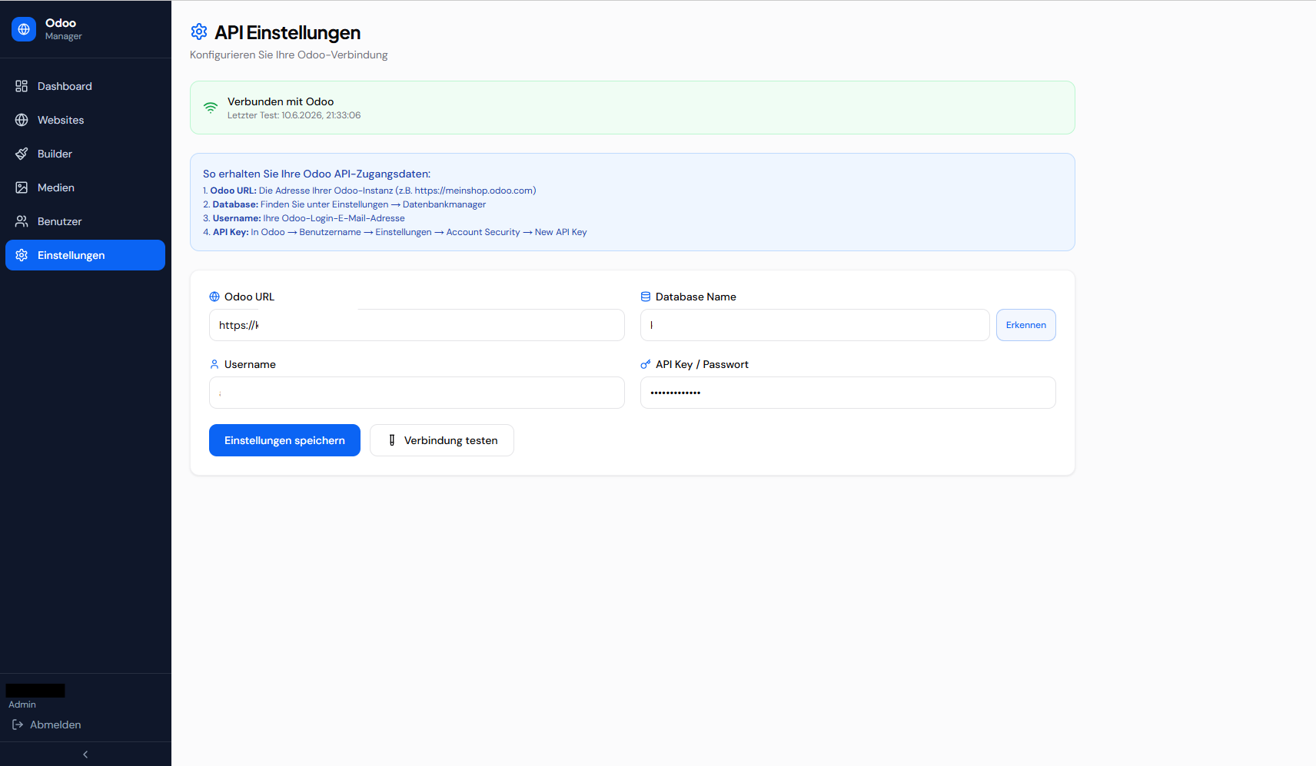Viewport: 1316px width, 766px height.
Task: Click the green wifi connection status icon
Action: pos(211,108)
